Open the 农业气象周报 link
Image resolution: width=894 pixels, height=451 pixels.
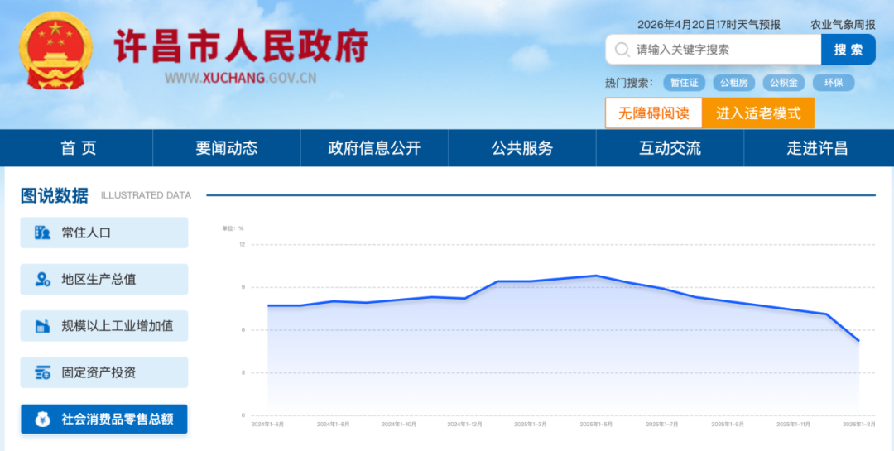842,25
